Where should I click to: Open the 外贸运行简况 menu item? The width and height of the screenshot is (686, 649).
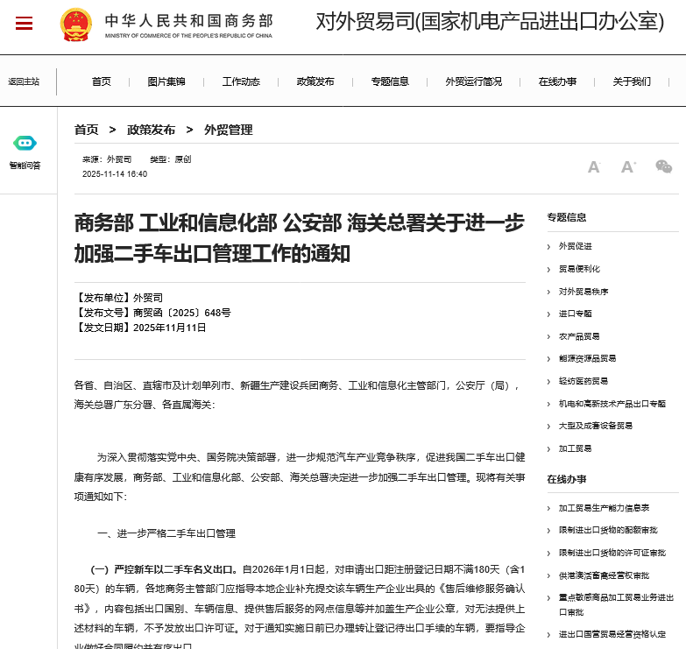click(474, 81)
